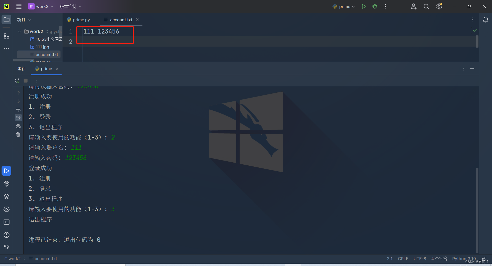Open the Code With Me user icon
The width and height of the screenshot is (492, 266).
[x=414, y=6]
